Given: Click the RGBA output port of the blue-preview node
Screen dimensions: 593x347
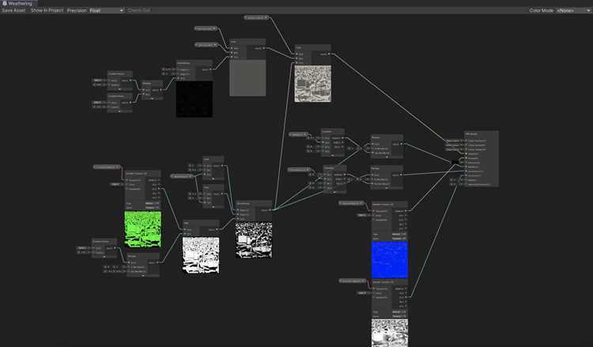Looking at the screenshot, I should (406, 211).
